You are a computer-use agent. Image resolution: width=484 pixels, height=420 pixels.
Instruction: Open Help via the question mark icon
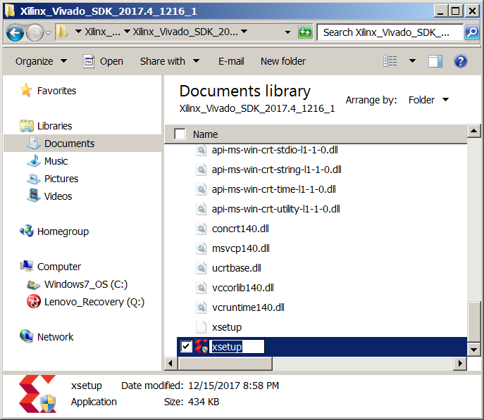pyautogui.click(x=460, y=61)
